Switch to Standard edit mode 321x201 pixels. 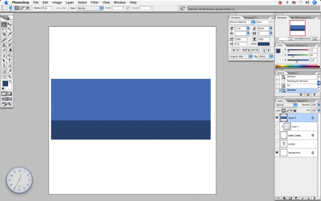(x=4, y=94)
